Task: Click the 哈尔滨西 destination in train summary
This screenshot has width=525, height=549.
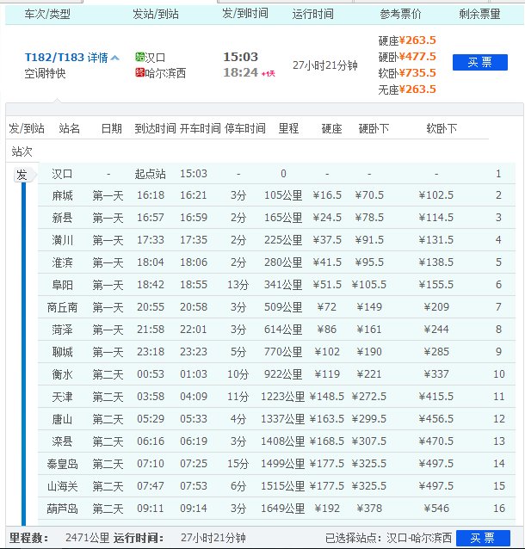Action: (165, 73)
